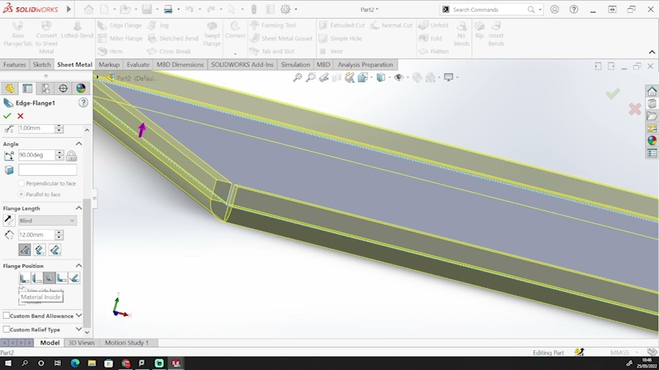Click the flange length field 12.00mm

point(37,235)
